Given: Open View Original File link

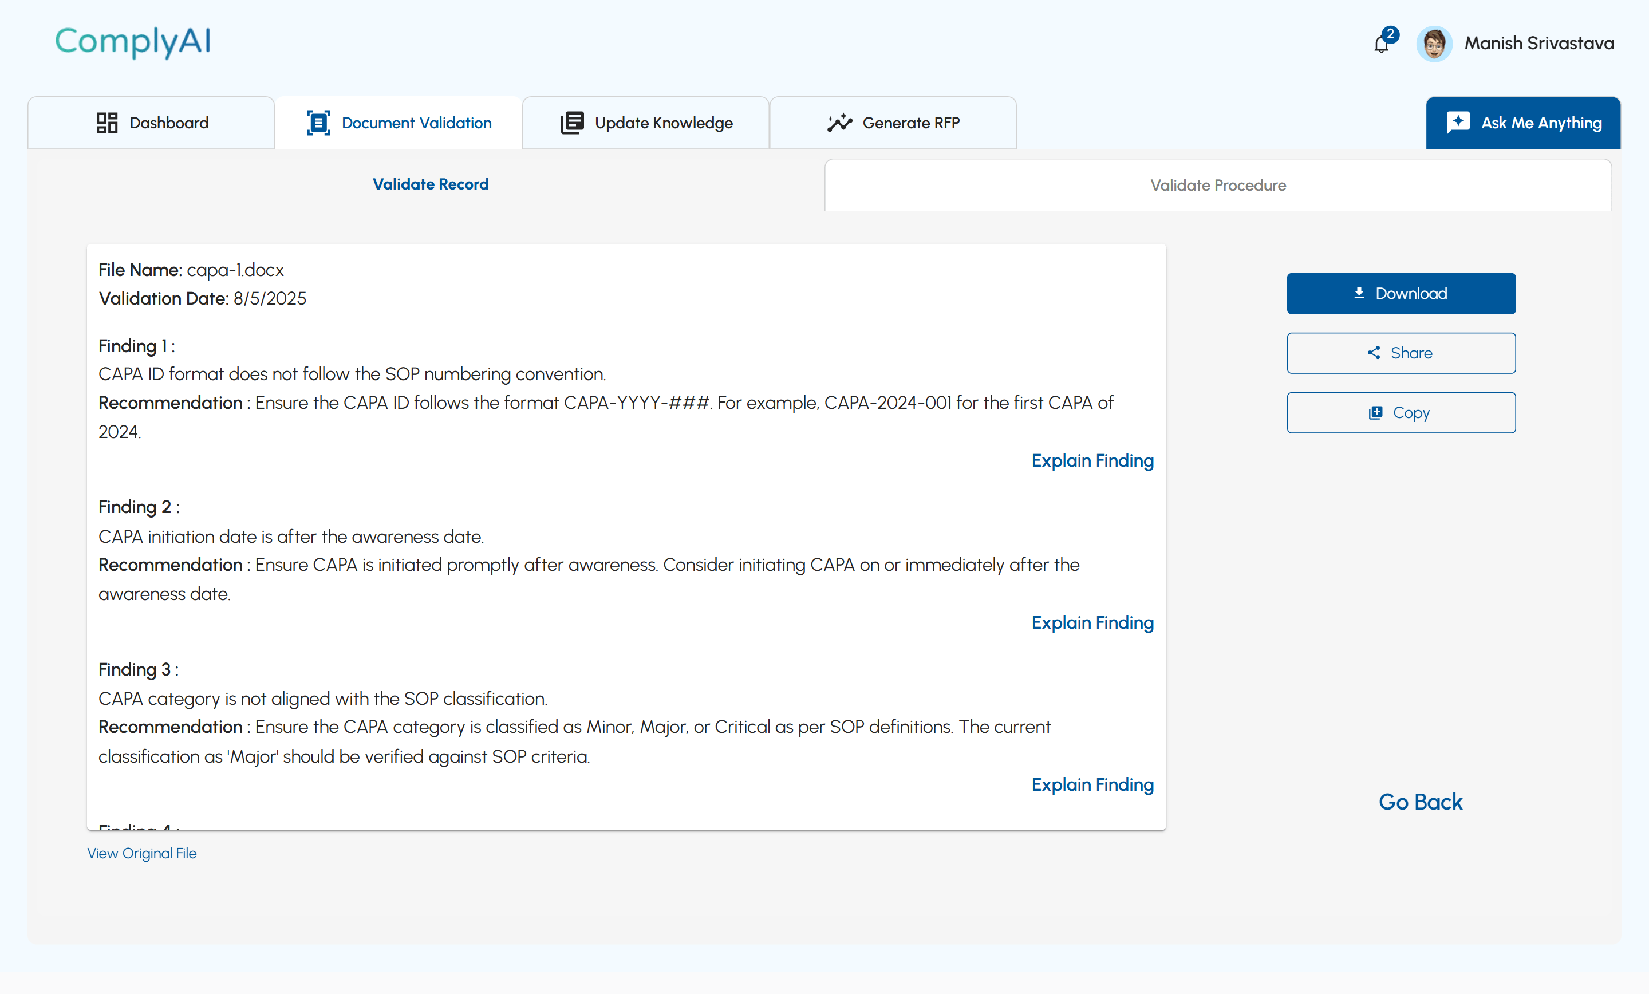Looking at the screenshot, I should click(142, 854).
